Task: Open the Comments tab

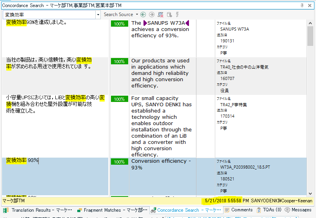Action: pyautogui.click(x=239, y=210)
